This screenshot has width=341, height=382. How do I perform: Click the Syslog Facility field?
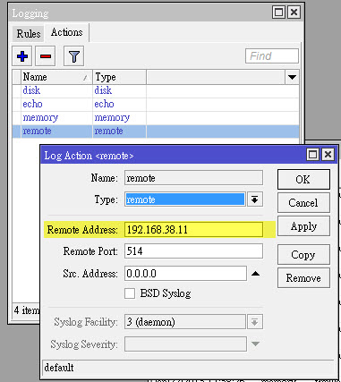click(185, 322)
